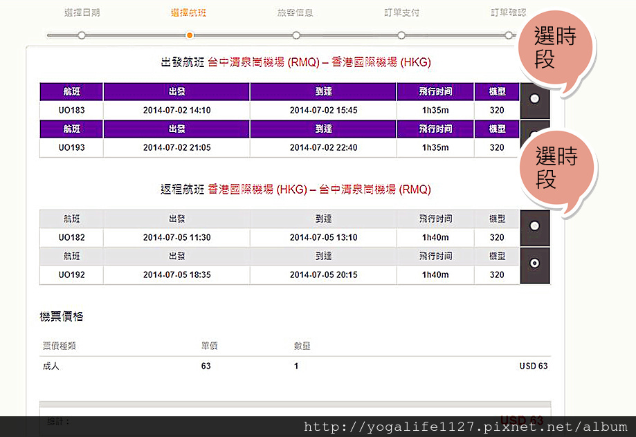Viewport: 636px width, 437px height.
Task: Click the 選擇航班 step label
Action: (189, 12)
